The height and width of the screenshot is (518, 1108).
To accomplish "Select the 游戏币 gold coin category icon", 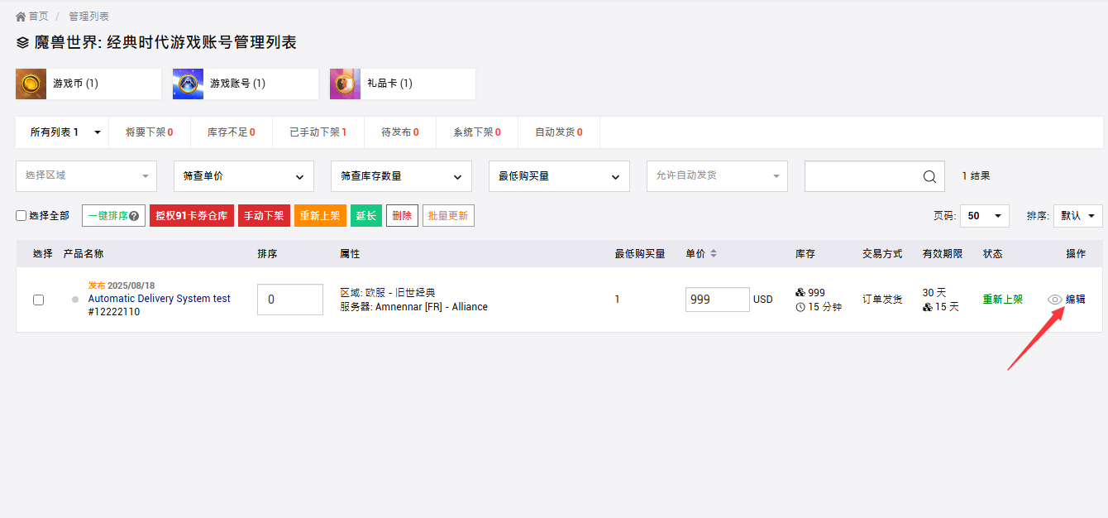I will pyautogui.click(x=30, y=84).
